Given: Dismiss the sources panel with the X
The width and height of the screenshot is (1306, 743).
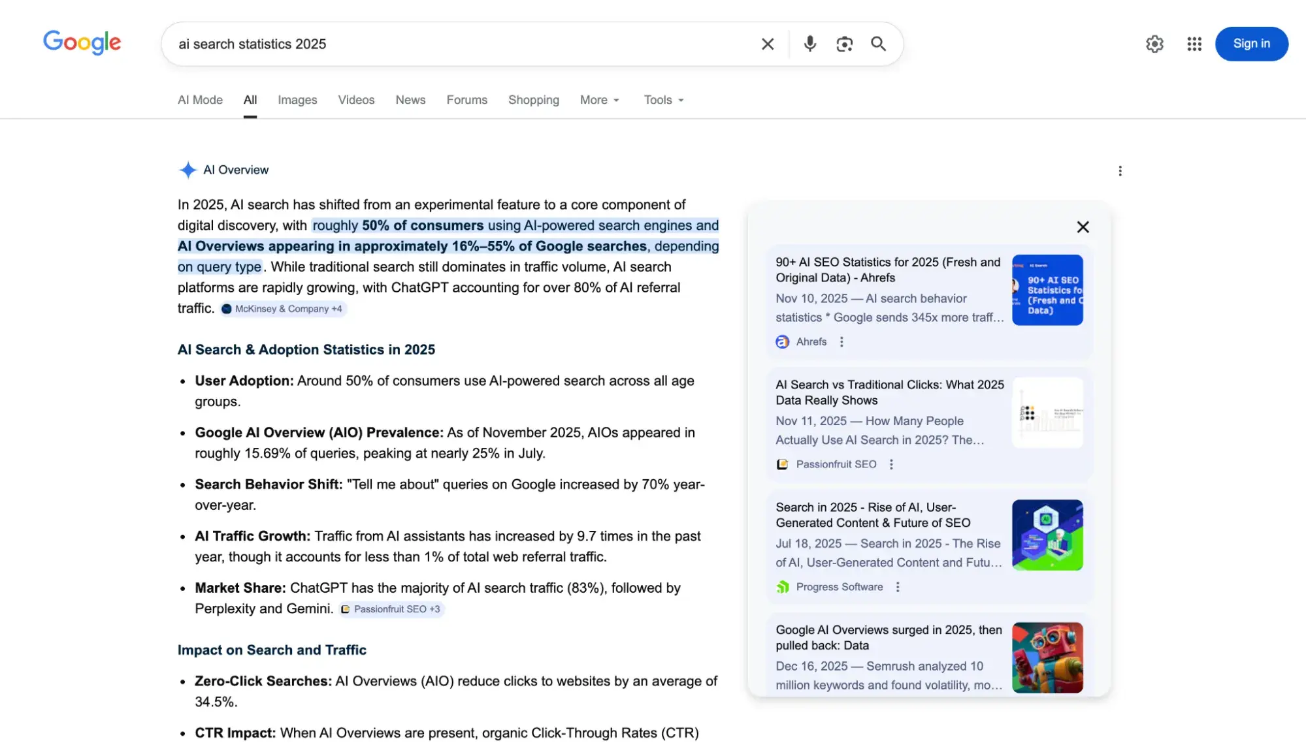Looking at the screenshot, I should pyautogui.click(x=1083, y=227).
